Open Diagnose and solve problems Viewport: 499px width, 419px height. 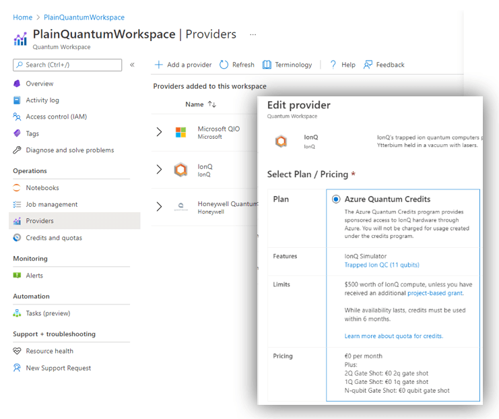point(69,150)
